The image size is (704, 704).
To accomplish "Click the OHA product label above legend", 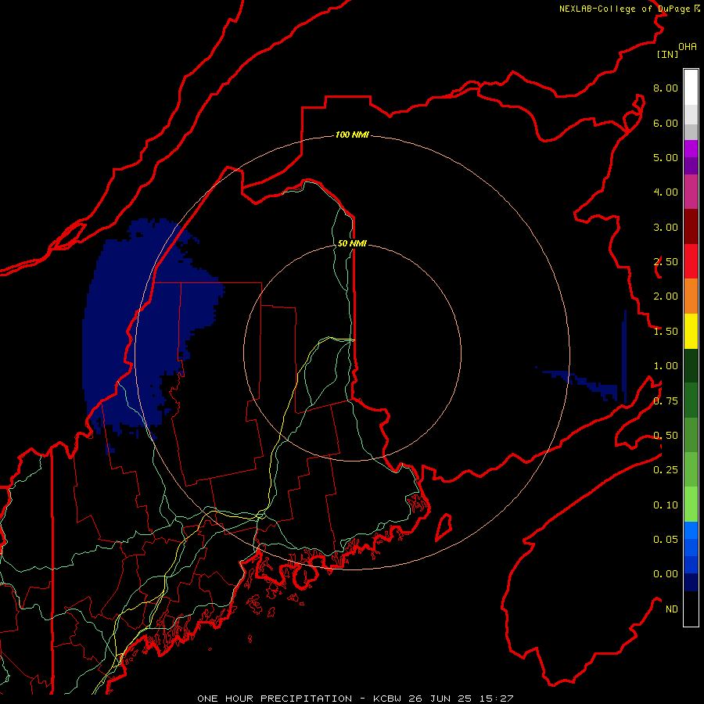I will [x=688, y=47].
